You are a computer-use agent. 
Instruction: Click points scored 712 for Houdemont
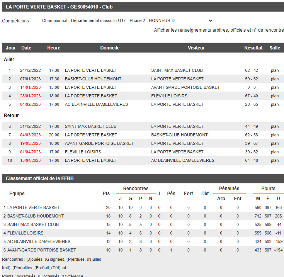[258, 216]
